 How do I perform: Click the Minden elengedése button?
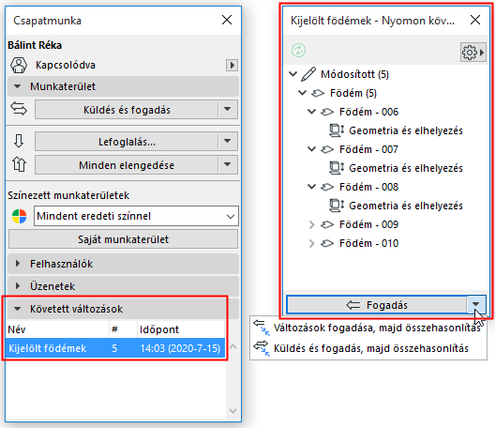tap(127, 165)
